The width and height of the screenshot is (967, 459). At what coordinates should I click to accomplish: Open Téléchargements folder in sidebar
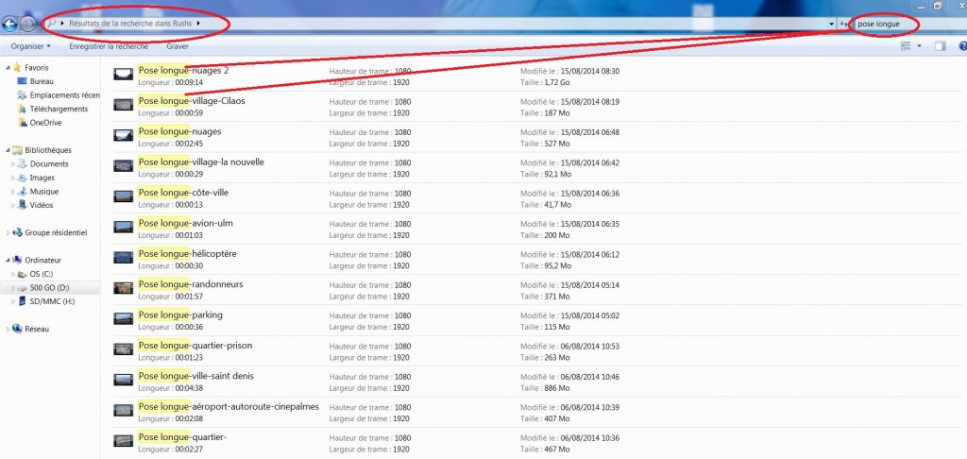[x=59, y=109]
